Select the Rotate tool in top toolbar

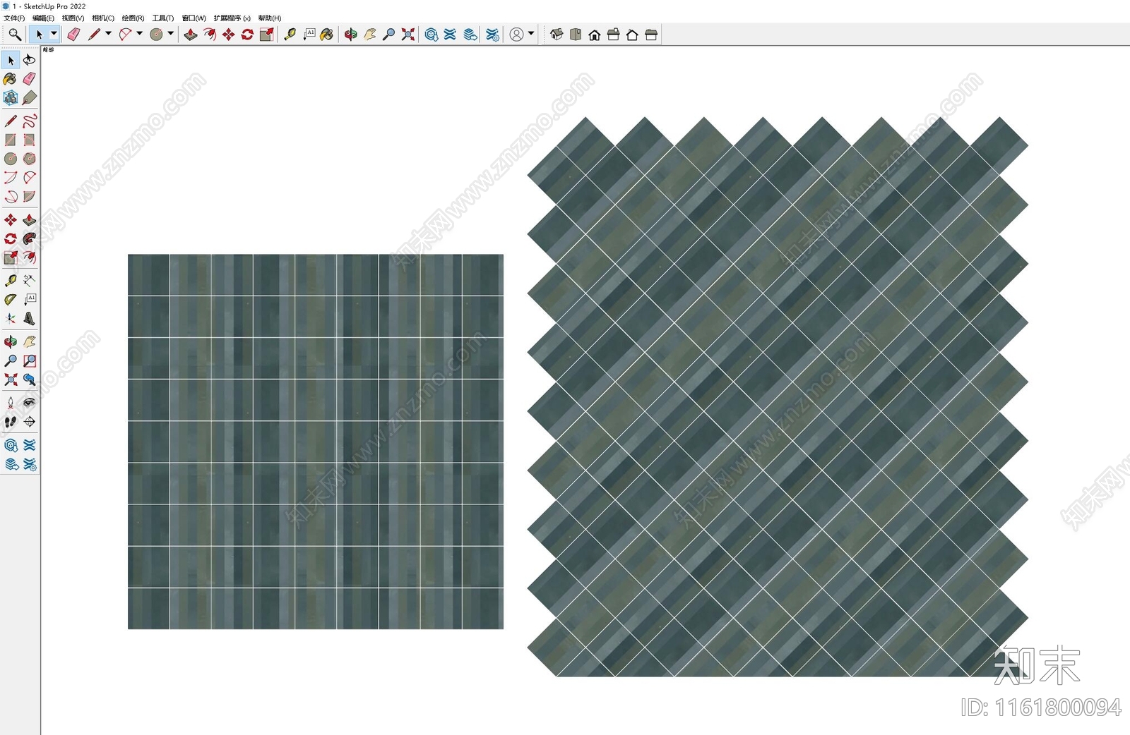247,34
